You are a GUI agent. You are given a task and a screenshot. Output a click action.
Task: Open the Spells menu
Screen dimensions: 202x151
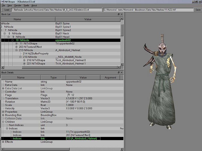coord(26,6)
